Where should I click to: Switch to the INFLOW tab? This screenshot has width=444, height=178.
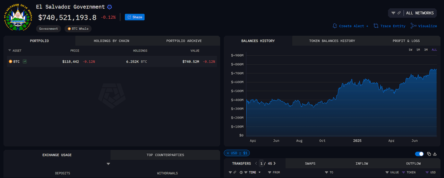(x=362, y=163)
